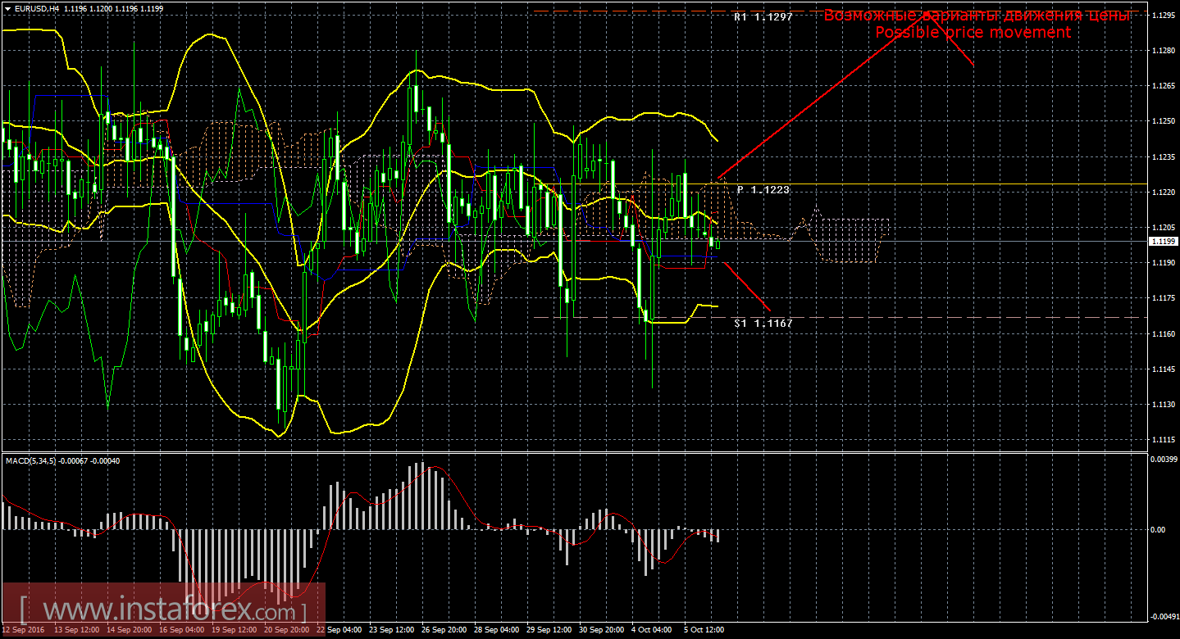1180x639 pixels.
Task: Click the 12 Sep 2016 date label
Action: click(x=25, y=630)
